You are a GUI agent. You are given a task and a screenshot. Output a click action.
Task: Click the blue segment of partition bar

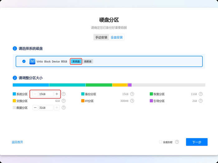(31, 85)
